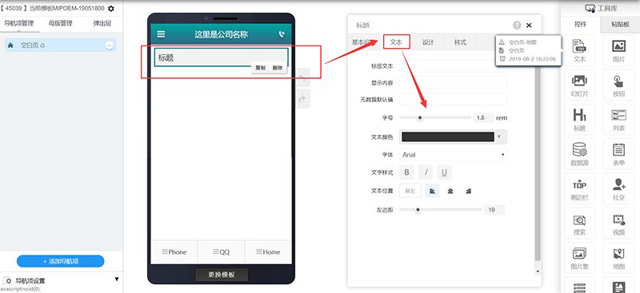Click the Phone footer nav item
This screenshot has height=293, width=640.
tap(174, 251)
